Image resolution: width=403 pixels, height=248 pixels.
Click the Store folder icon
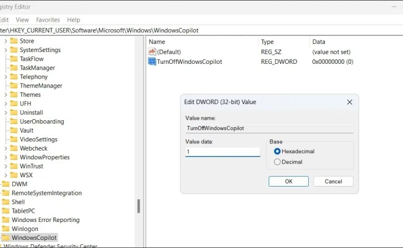tap(14, 41)
